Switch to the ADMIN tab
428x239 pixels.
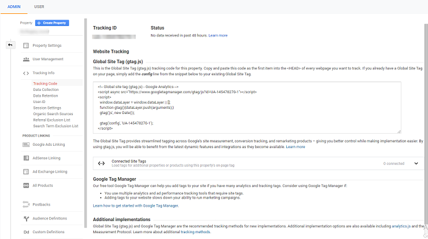pos(14,6)
